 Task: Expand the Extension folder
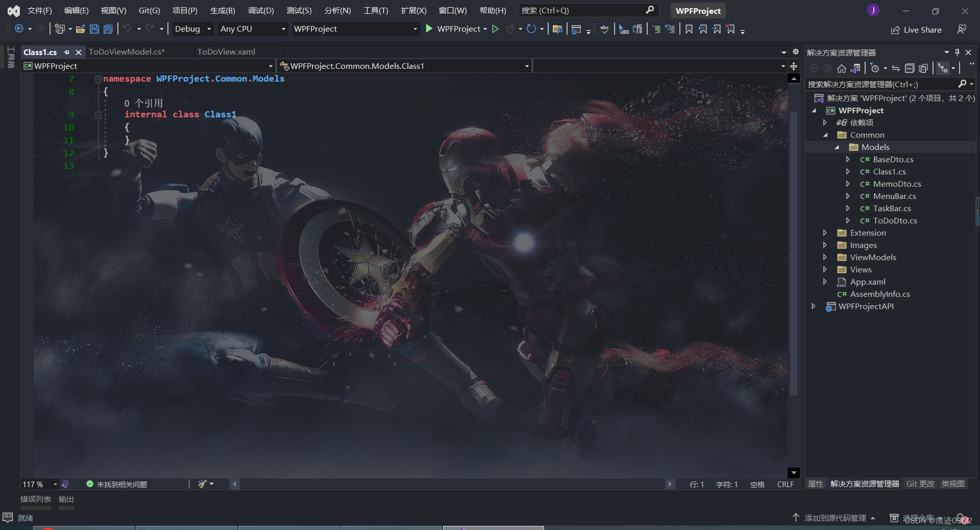825,233
